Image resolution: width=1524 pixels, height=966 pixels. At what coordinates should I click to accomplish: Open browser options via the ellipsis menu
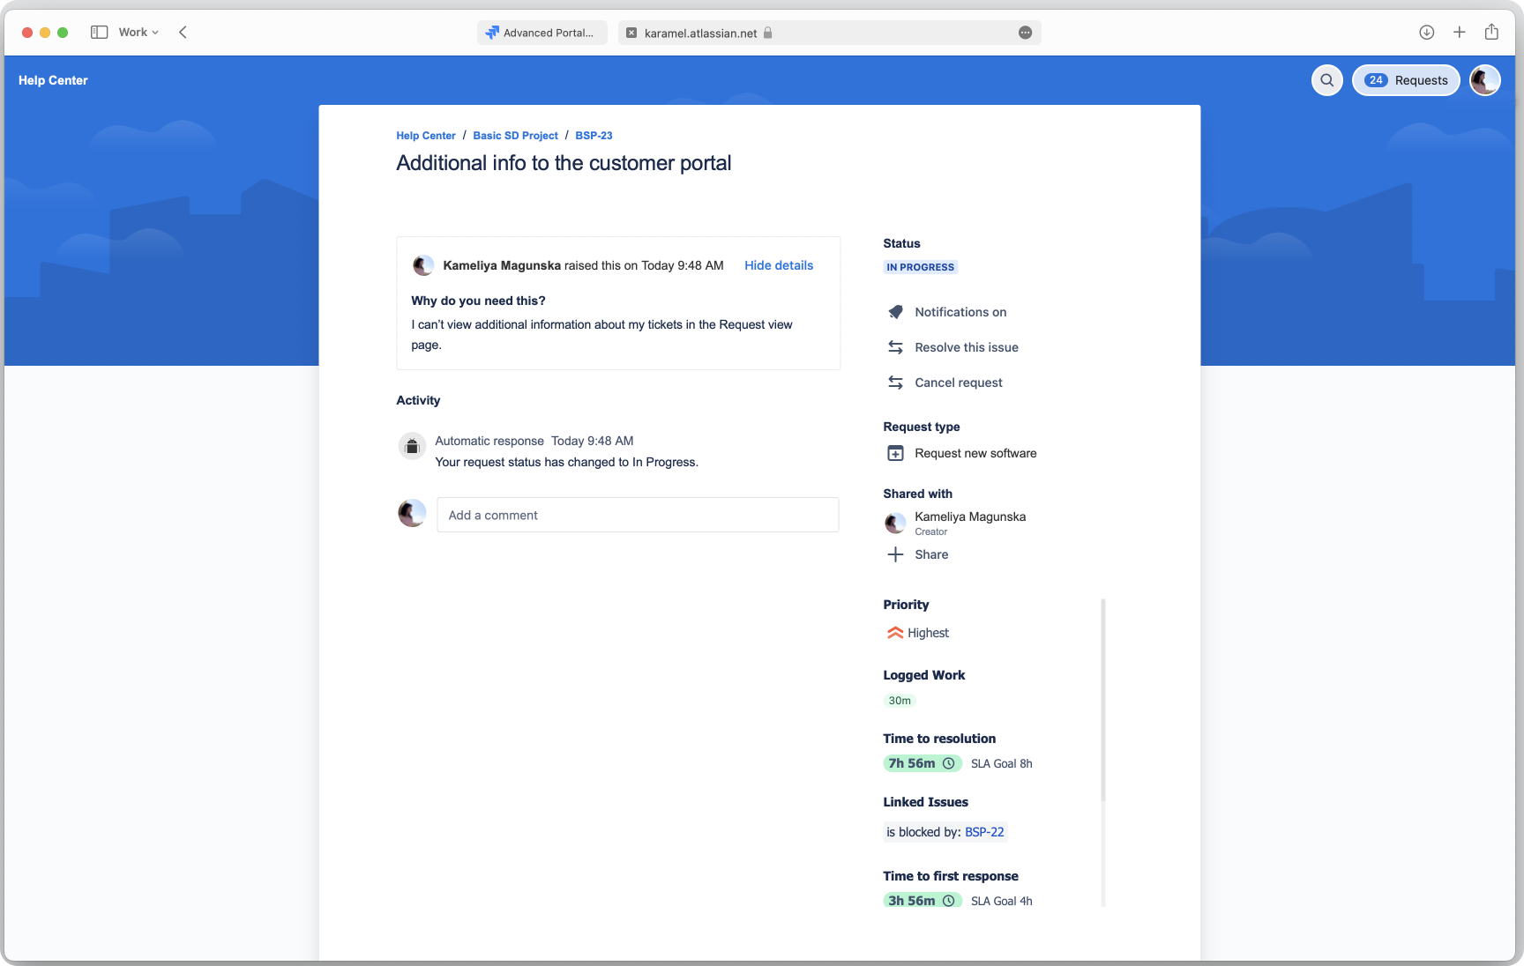point(1025,33)
